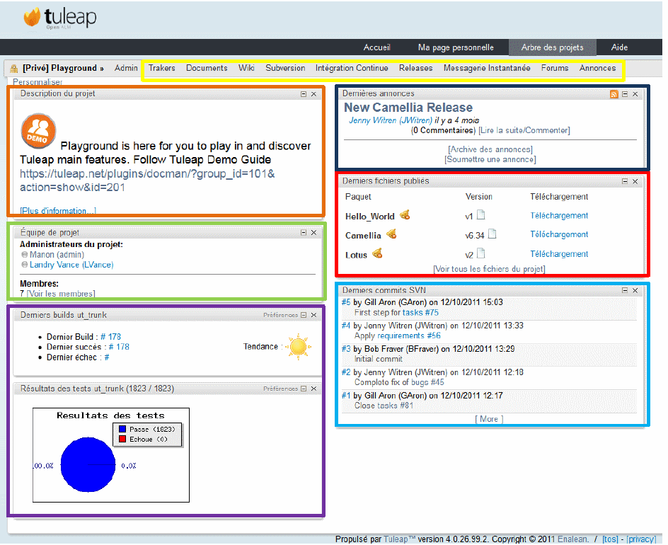
Task: Click Voir les membres link
Action: point(61,294)
